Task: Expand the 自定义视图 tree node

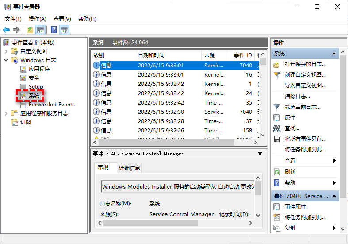Action: (x=6, y=51)
